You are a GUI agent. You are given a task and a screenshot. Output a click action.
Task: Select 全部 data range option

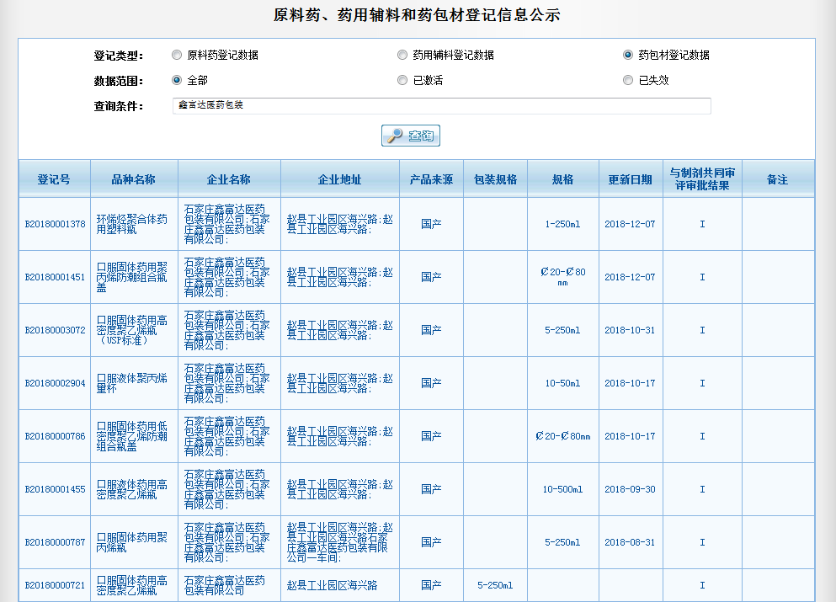pyautogui.click(x=177, y=81)
